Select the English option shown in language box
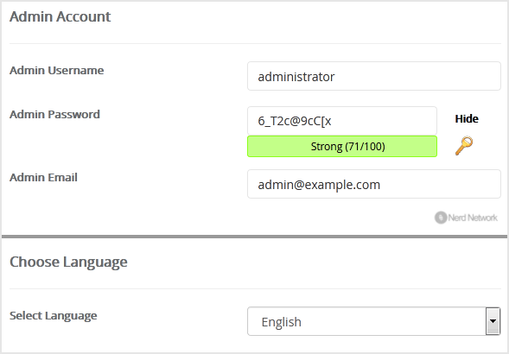 click(281, 322)
